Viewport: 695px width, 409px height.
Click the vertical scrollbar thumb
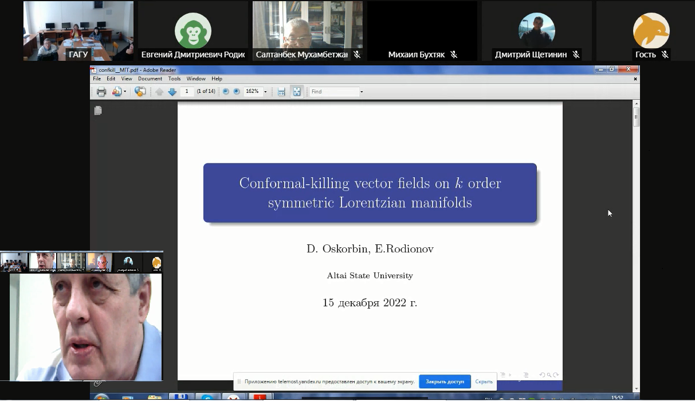[x=636, y=118]
